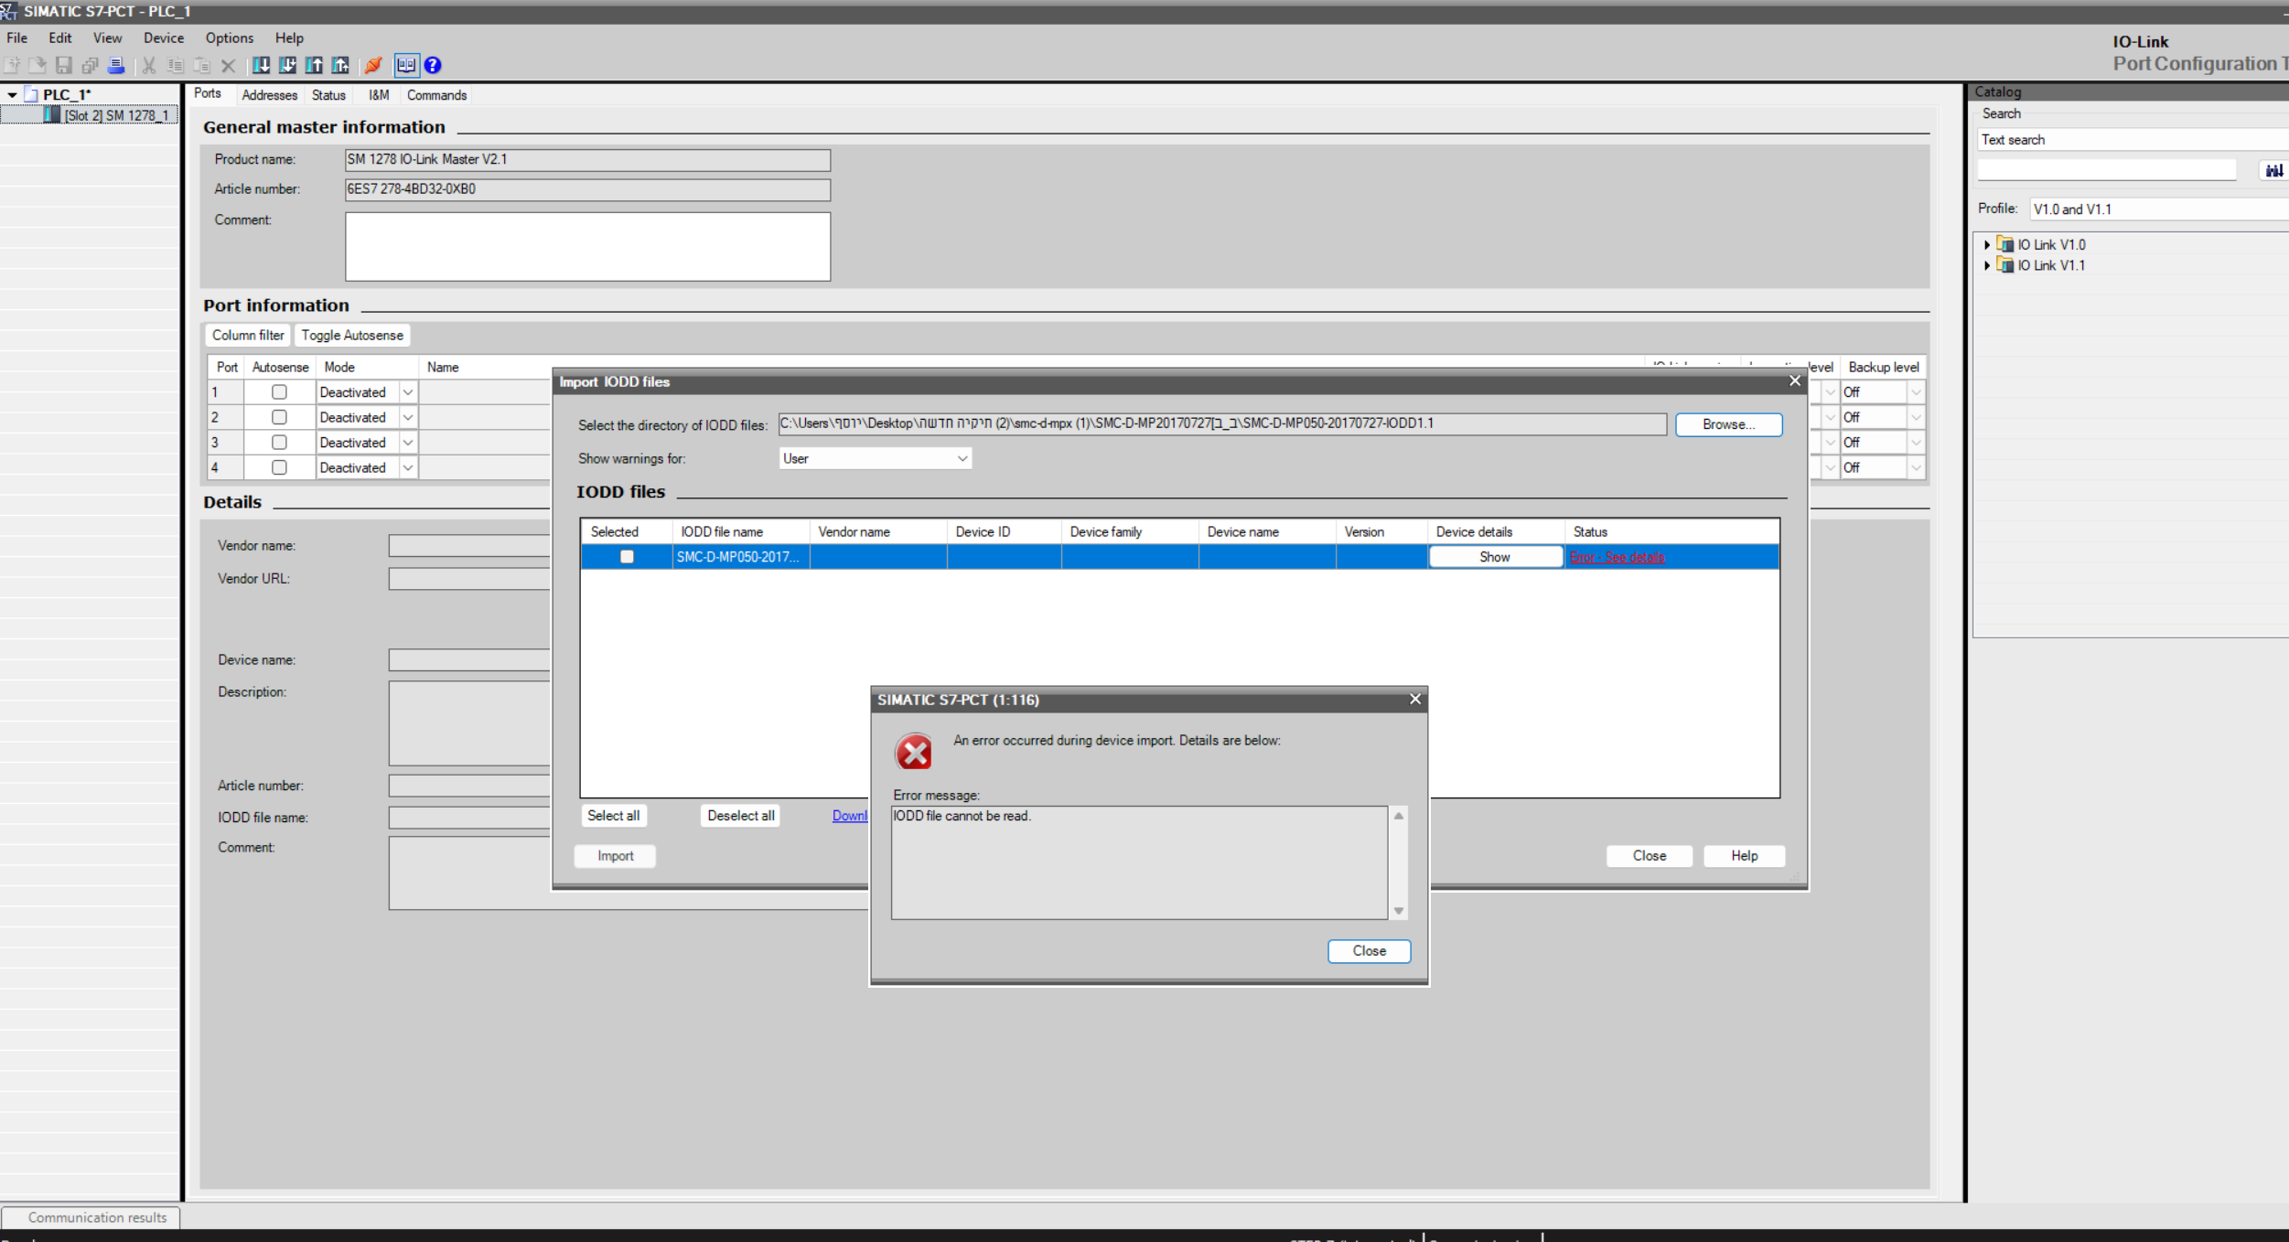Click the blue help question mark icon
2289x1242 pixels.
coord(433,65)
